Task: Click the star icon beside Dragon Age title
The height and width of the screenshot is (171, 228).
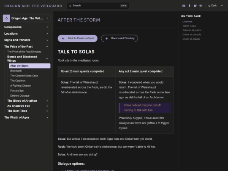Action: [6, 18]
